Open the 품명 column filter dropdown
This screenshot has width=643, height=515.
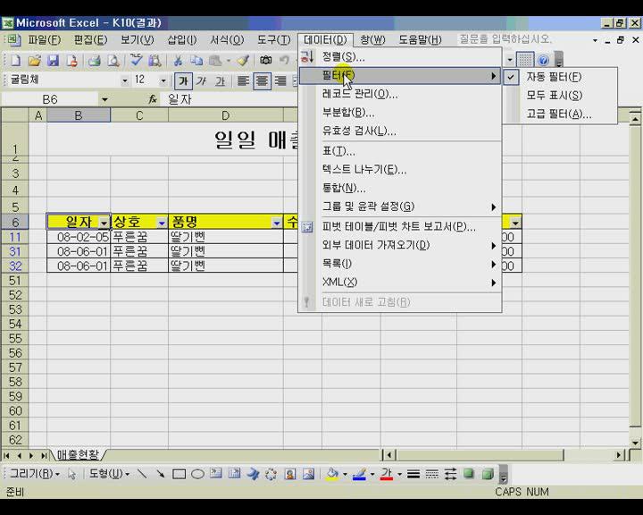click(277, 223)
